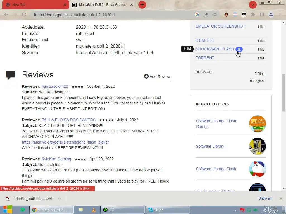Screen dimensions: 286x214
Task: Click the Google lens icon in address bar
Action: click(197, 14)
